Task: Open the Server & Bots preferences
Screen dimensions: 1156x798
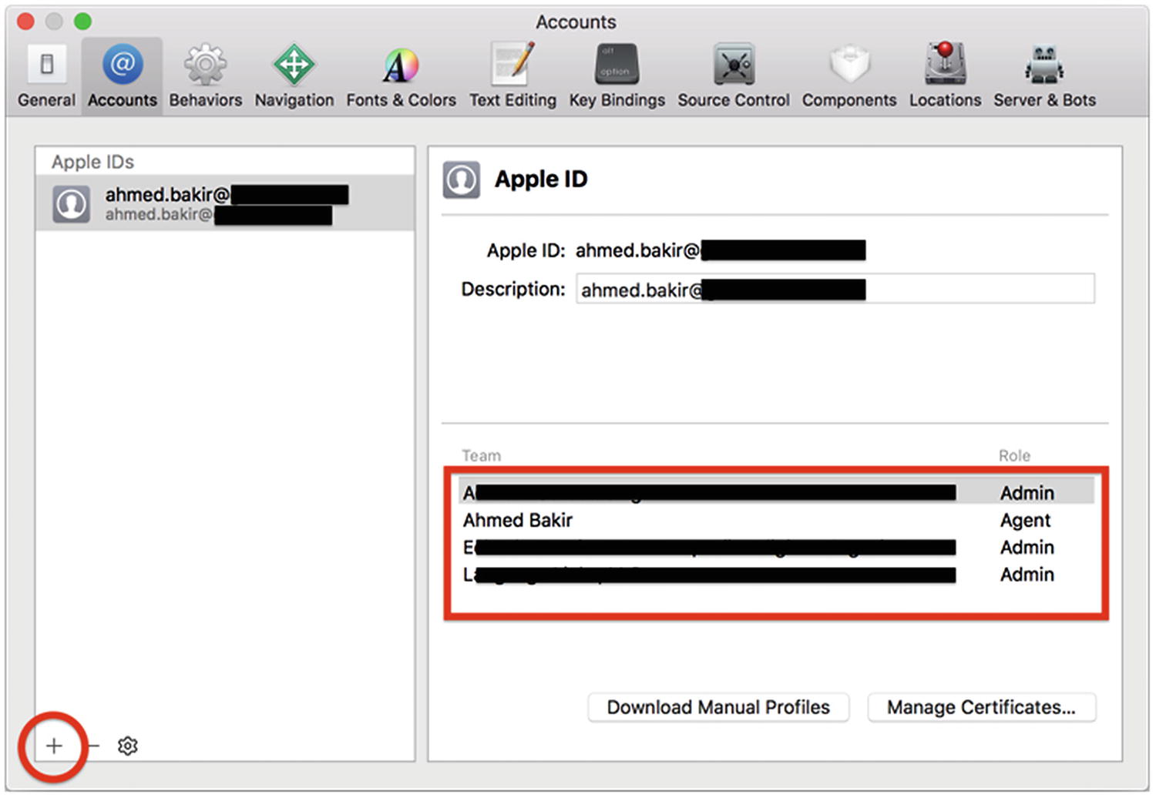Action: (x=1044, y=76)
